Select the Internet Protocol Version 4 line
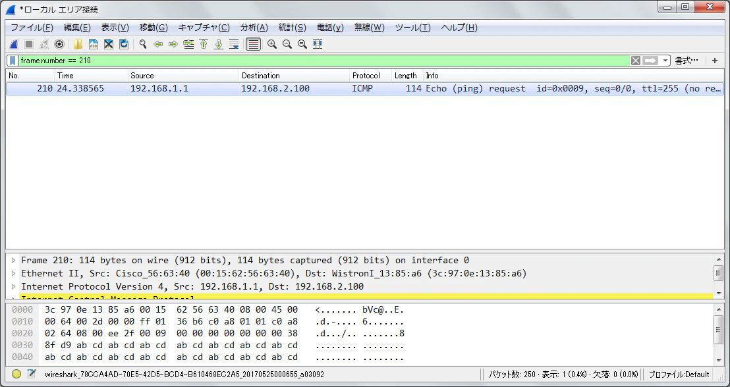This screenshot has height=387, width=730. [x=192, y=286]
